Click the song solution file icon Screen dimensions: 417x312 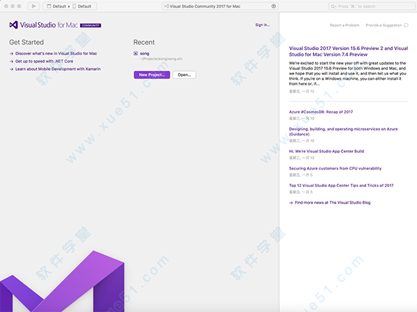pyautogui.click(x=136, y=54)
